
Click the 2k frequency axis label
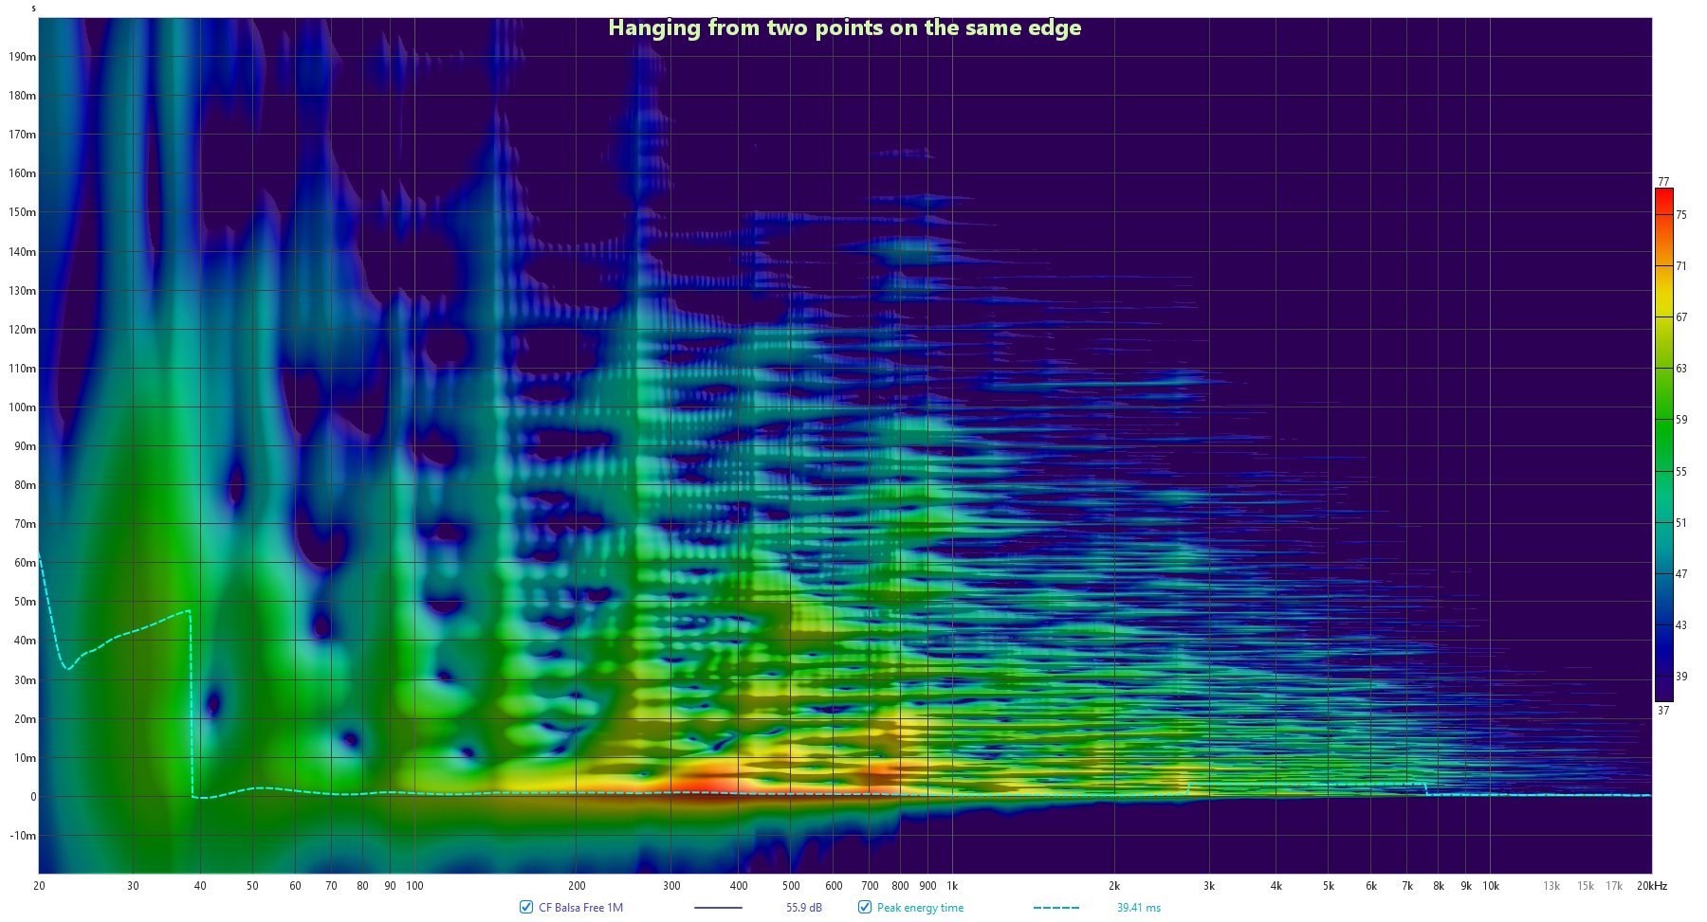click(1114, 886)
